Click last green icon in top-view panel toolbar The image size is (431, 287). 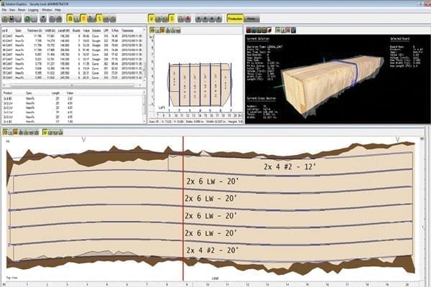click(x=60, y=132)
